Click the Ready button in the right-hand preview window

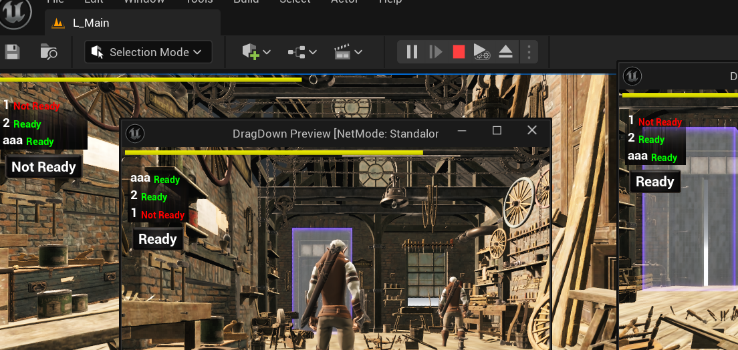(x=654, y=182)
